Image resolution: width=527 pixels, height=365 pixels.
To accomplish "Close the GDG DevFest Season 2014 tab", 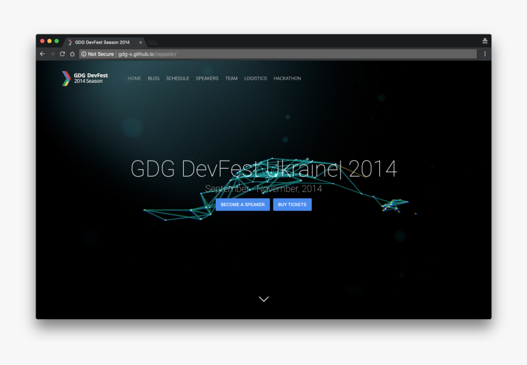I will pyautogui.click(x=140, y=42).
